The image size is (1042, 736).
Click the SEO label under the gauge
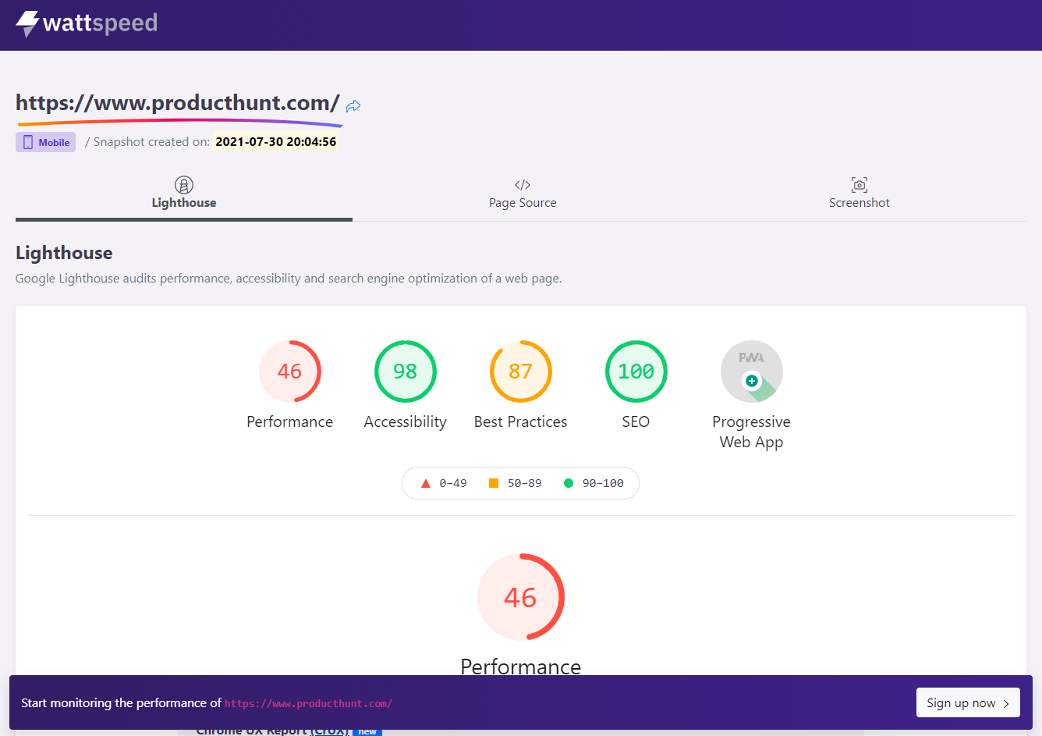point(636,422)
